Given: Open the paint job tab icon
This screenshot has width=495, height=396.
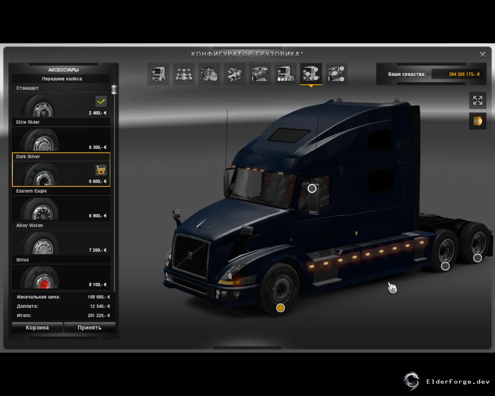Looking at the screenshot, I should coord(285,74).
